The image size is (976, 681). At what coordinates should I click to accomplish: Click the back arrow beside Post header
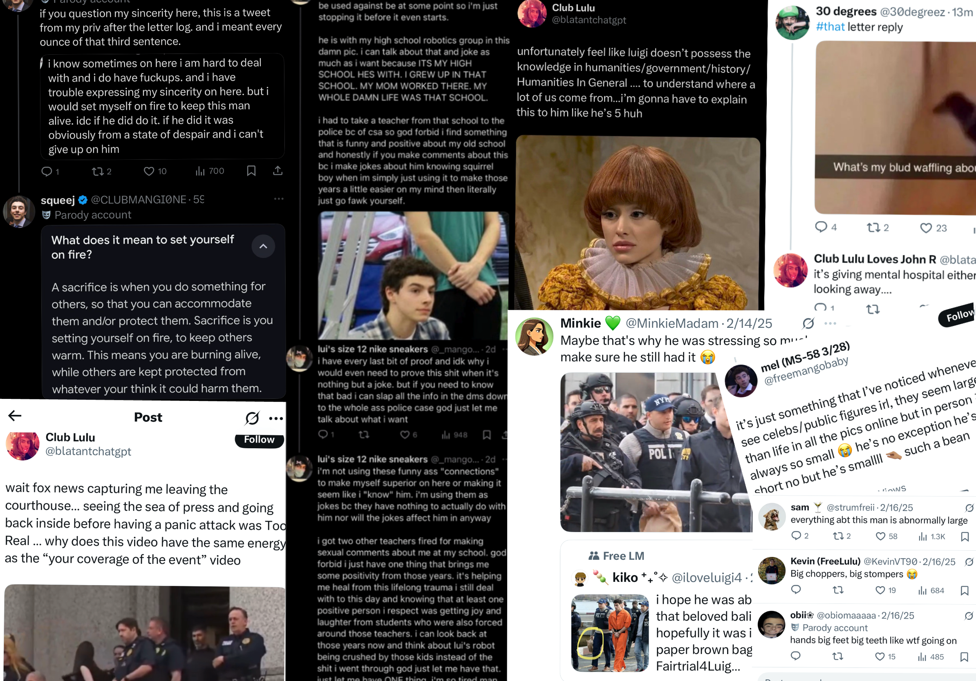pyautogui.click(x=15, y=416)
